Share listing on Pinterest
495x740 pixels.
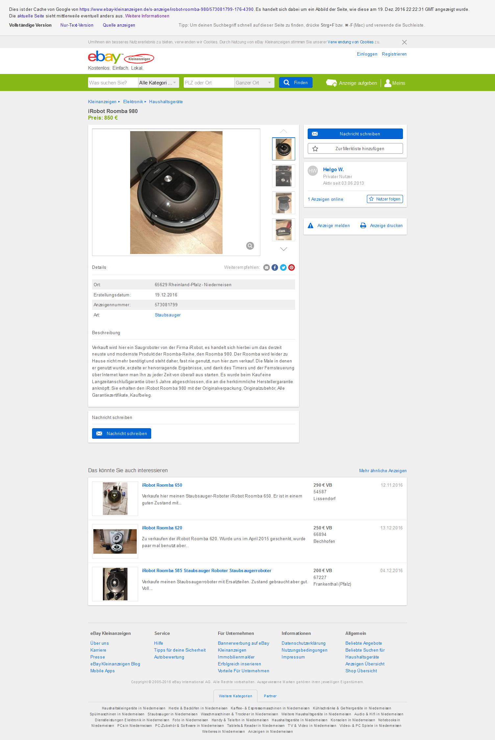[x=292, y=267]
